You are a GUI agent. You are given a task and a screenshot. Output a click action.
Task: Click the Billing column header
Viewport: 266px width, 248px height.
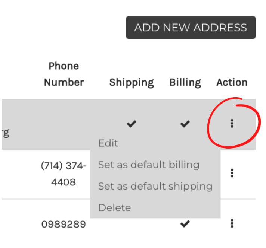[185, 83]
